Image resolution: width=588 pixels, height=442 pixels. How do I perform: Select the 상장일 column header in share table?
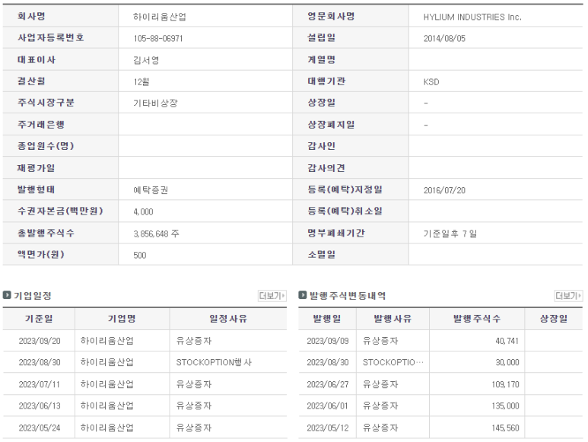tap(554, 319)
